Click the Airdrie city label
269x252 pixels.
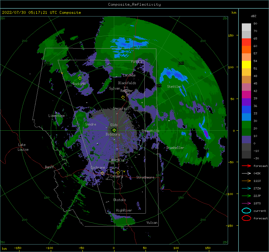[x=118, y=160]
